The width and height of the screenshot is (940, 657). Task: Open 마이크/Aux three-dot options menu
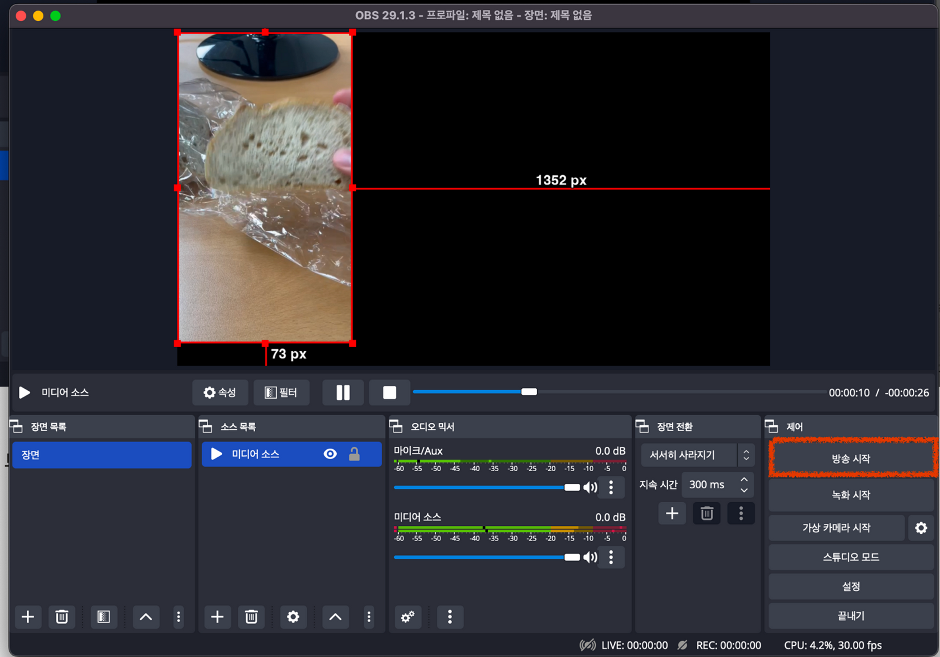click(611, 487)
